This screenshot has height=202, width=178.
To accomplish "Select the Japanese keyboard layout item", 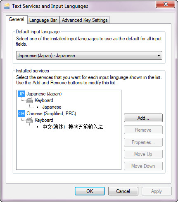I will tap(52, 107).
